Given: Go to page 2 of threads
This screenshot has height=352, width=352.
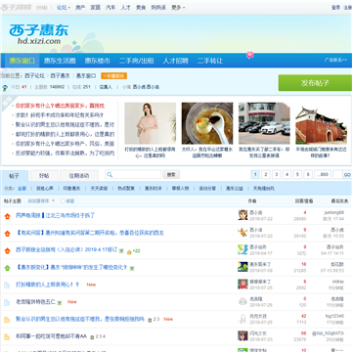Looking at the screenshot, I should 266,175.
